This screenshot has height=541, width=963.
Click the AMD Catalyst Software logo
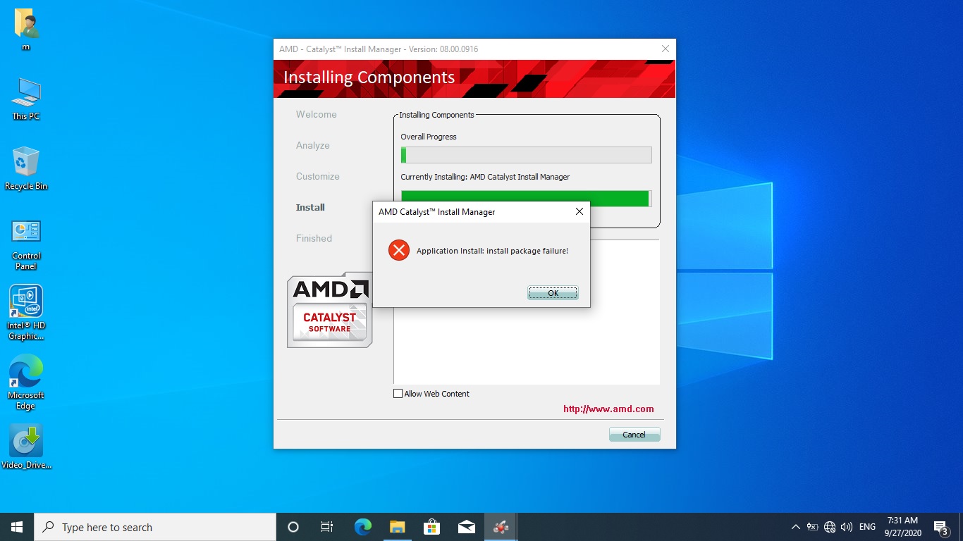(x=329, y=310)
